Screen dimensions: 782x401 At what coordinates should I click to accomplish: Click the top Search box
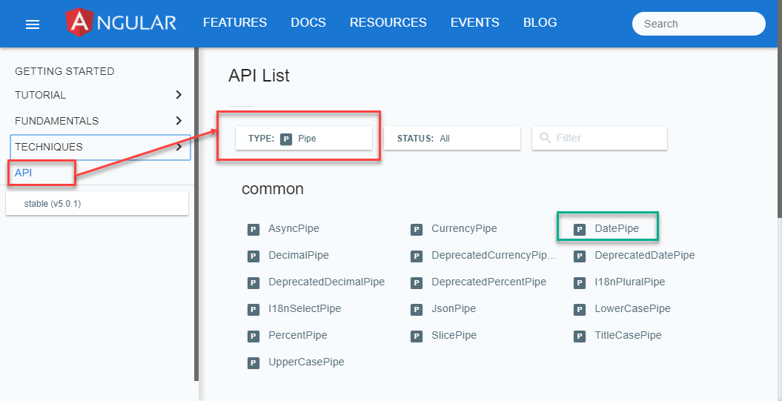point(698,24)
